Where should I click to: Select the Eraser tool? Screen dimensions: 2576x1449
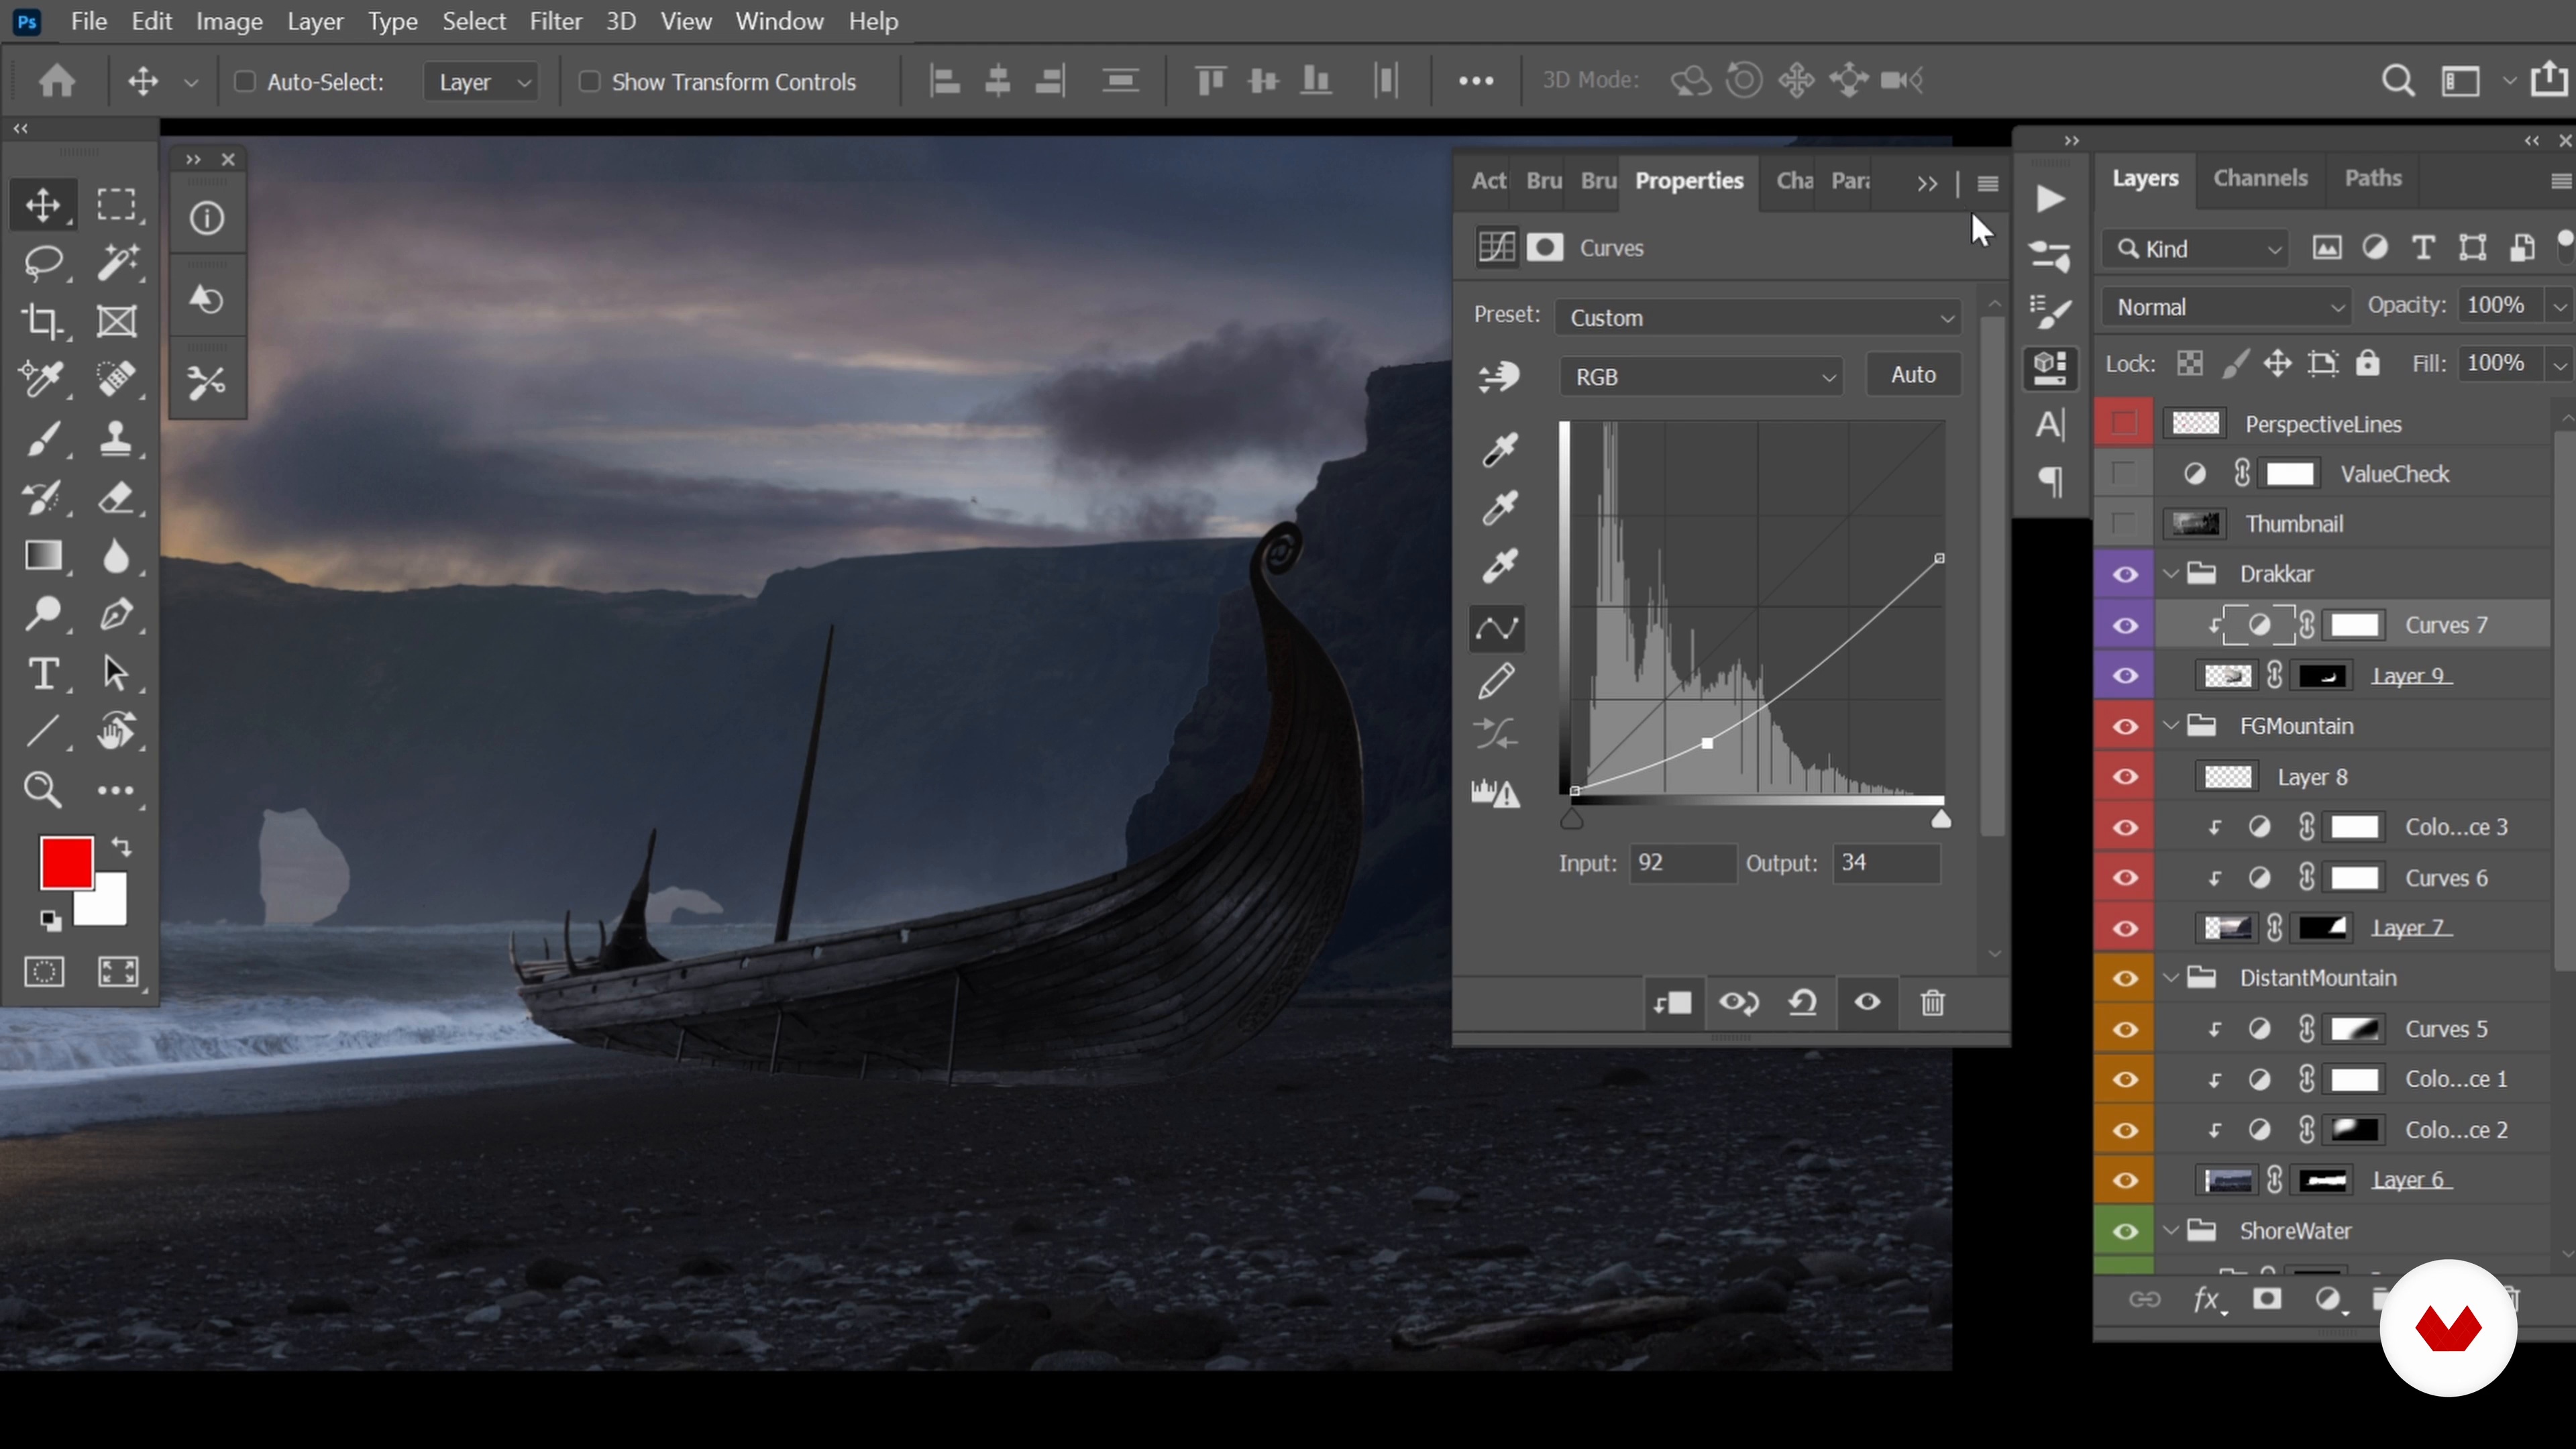coord(117,497)
